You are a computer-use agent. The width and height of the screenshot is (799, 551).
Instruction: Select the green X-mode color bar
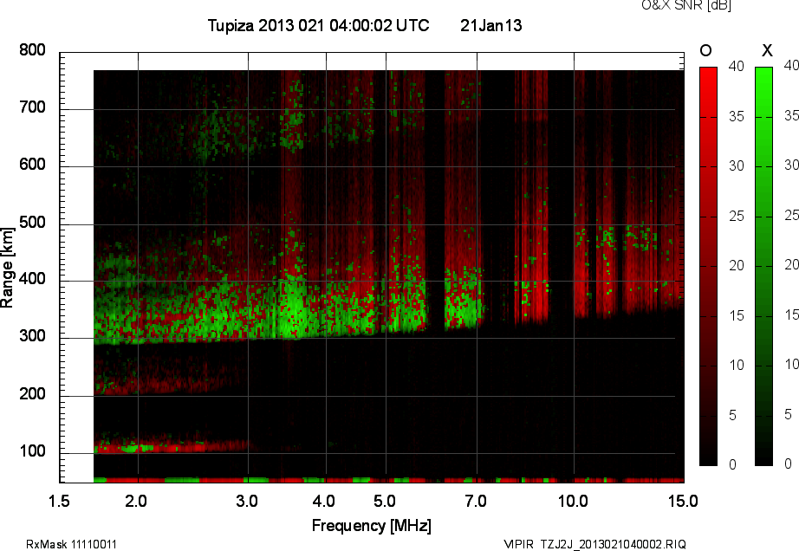(x=763, y=266)
